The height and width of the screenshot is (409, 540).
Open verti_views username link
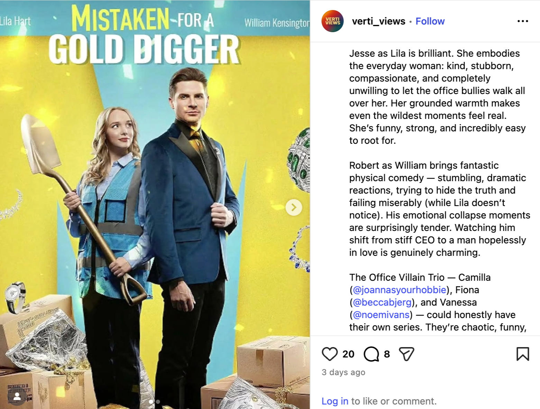(x=378, y=21)
